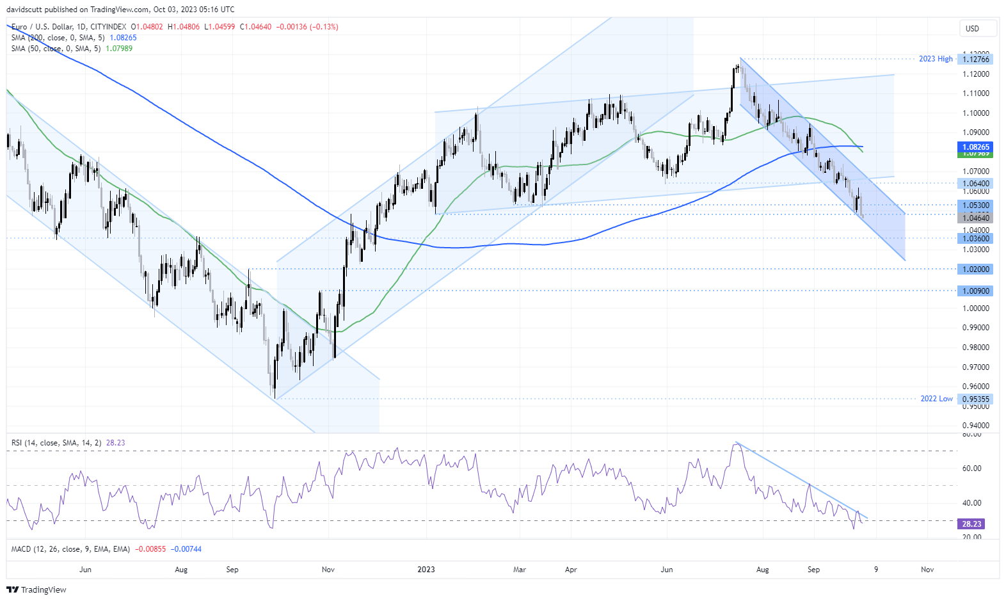Click the 9 date label on time axis
The height and width of the screenshot is (601, 1006).
876,570
